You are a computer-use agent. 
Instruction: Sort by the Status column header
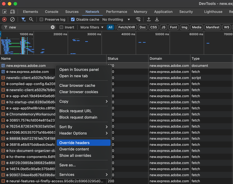[127, 58]
